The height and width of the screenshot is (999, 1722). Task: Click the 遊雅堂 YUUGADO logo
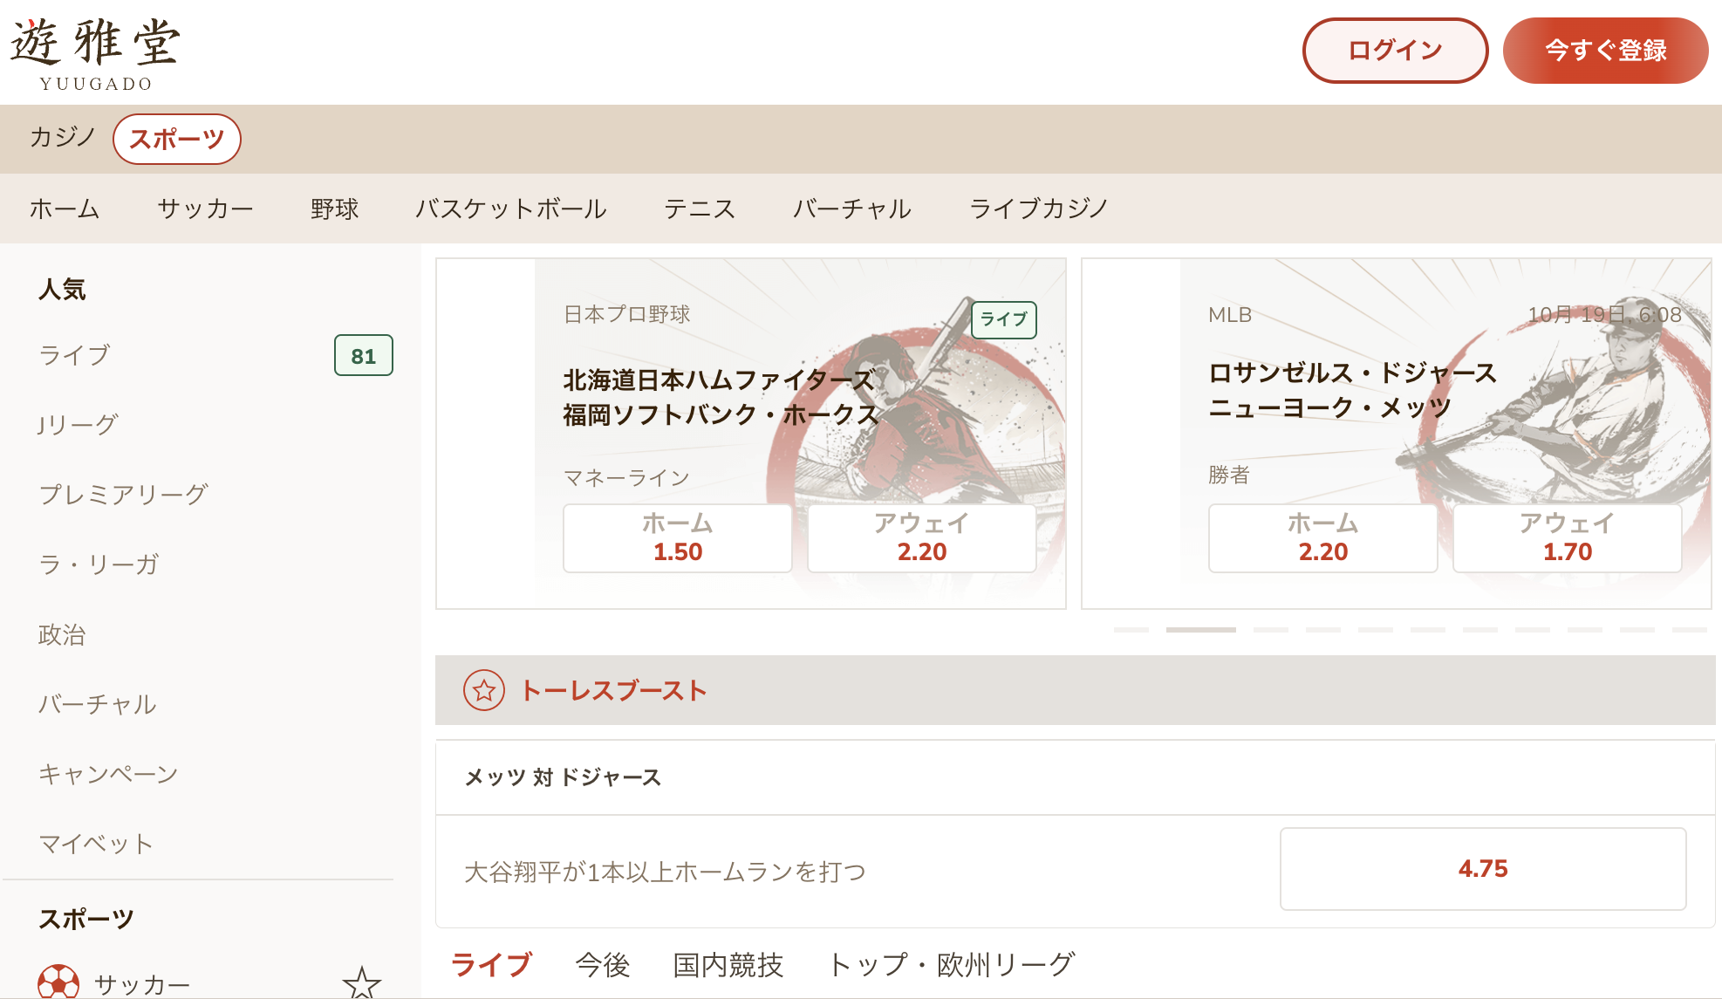coord(94,54)
